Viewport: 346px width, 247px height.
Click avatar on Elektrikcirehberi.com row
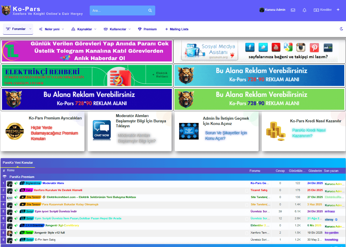10,198
